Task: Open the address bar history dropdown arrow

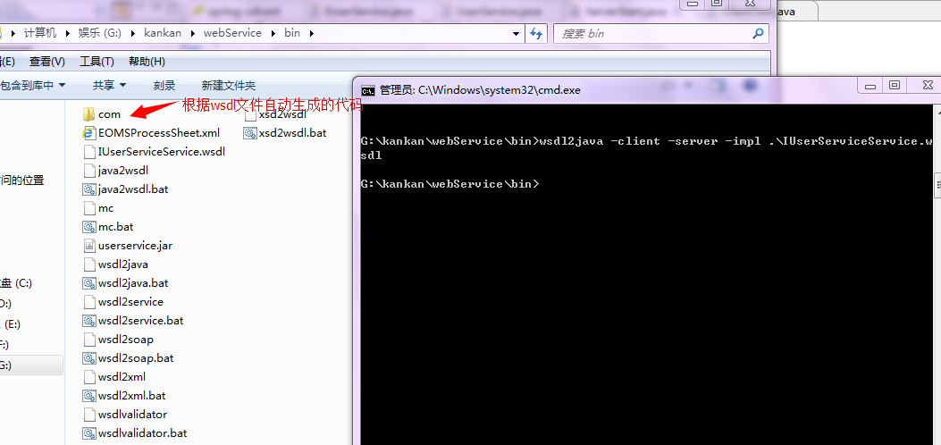Action: click(517, 34)
